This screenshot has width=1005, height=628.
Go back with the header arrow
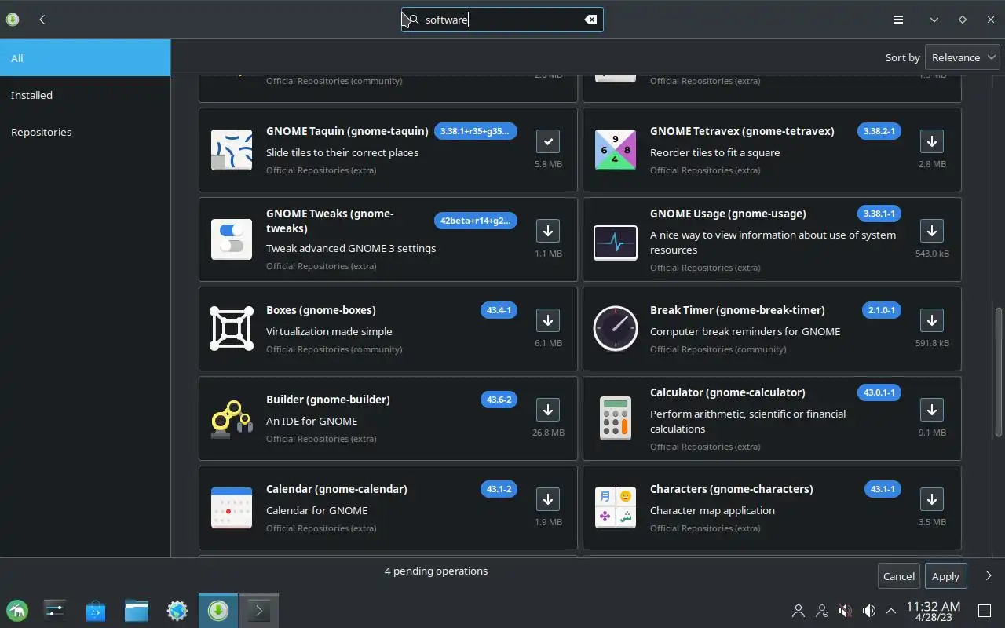tap(42, 20)
